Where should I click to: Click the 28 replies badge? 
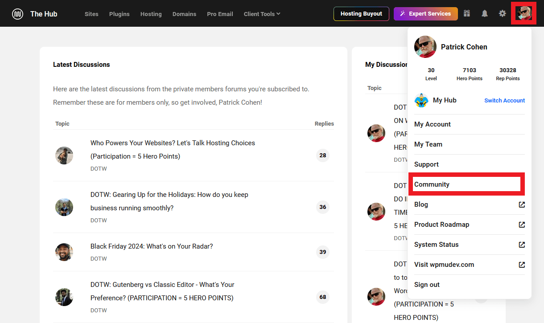click(323, 155)
